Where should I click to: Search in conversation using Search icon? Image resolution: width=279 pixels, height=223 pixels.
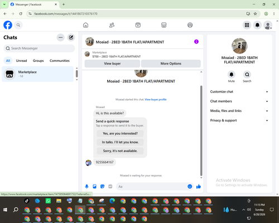[x=247, y=75]
